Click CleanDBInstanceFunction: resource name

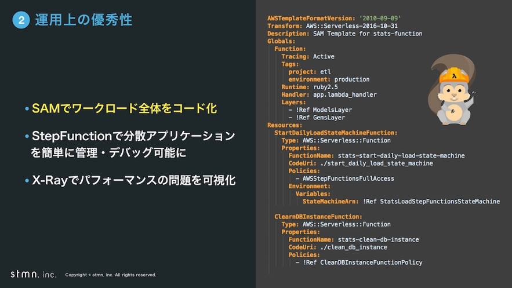[x=318, y=217]
